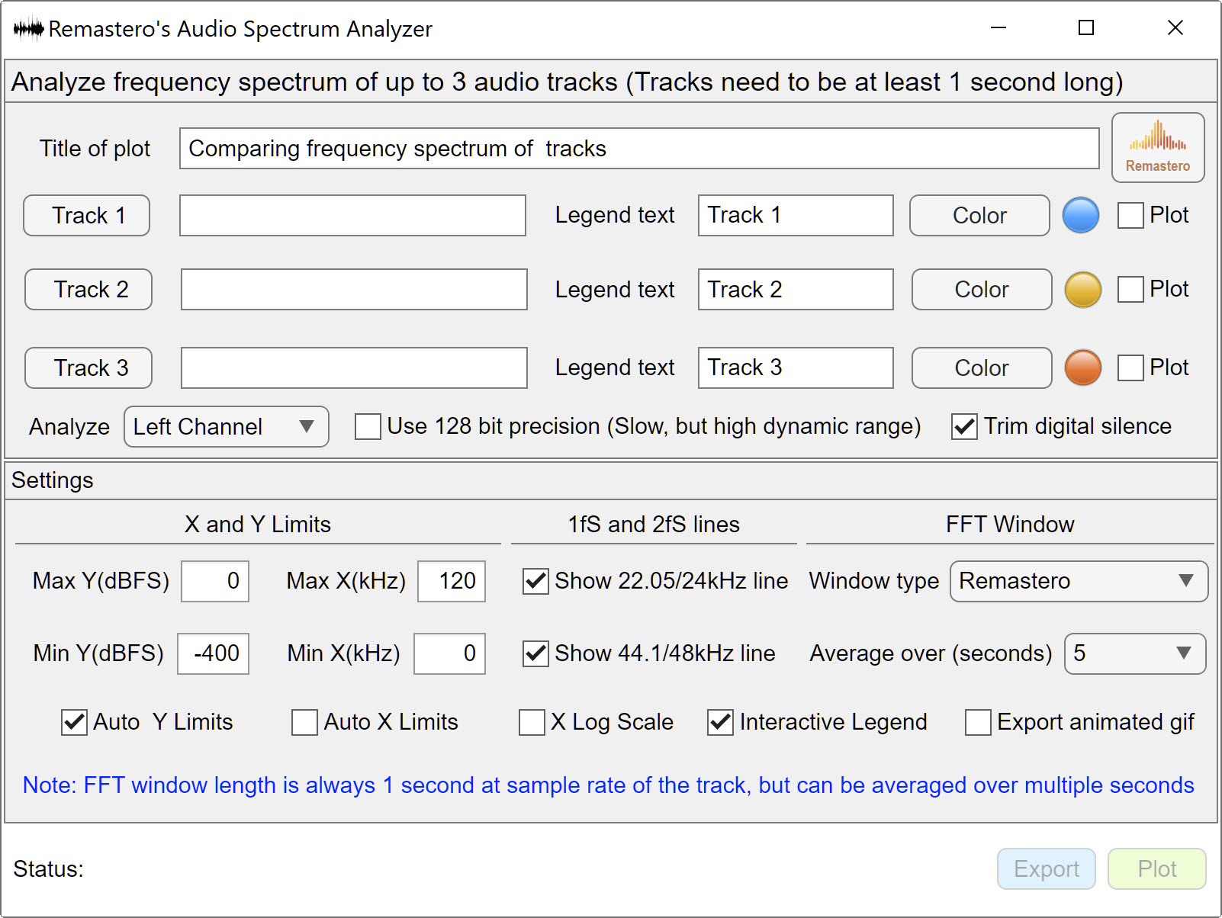Enable X Log Scale checkbox
Screen dimensions: 1222x918
[x=532, y=722]
